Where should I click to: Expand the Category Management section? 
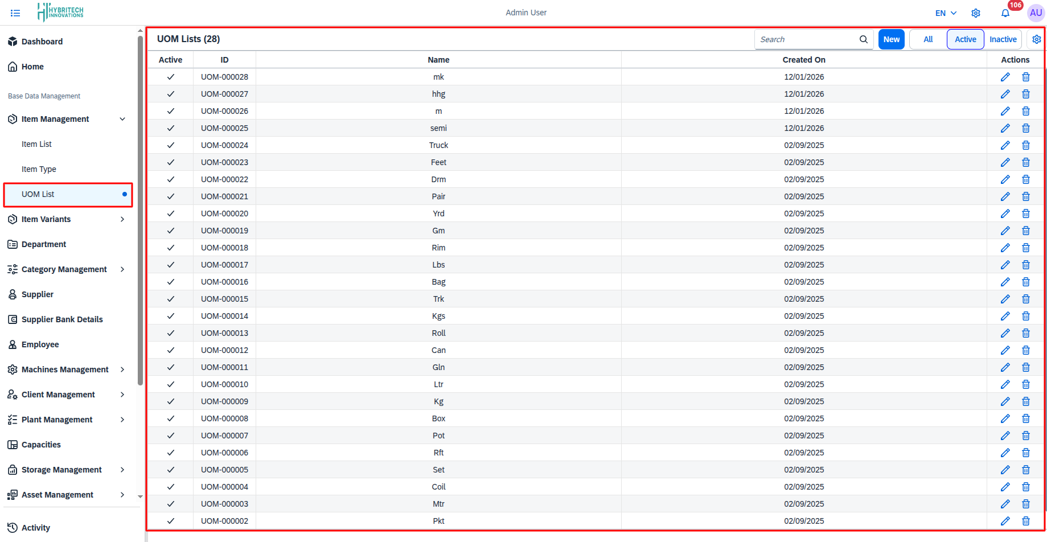(x=122, y=269)
